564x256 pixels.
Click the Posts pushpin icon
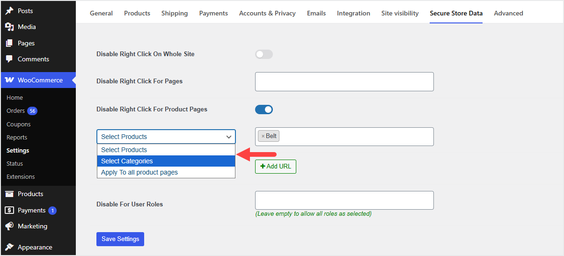pyautogui.click(x=9, y=11)
